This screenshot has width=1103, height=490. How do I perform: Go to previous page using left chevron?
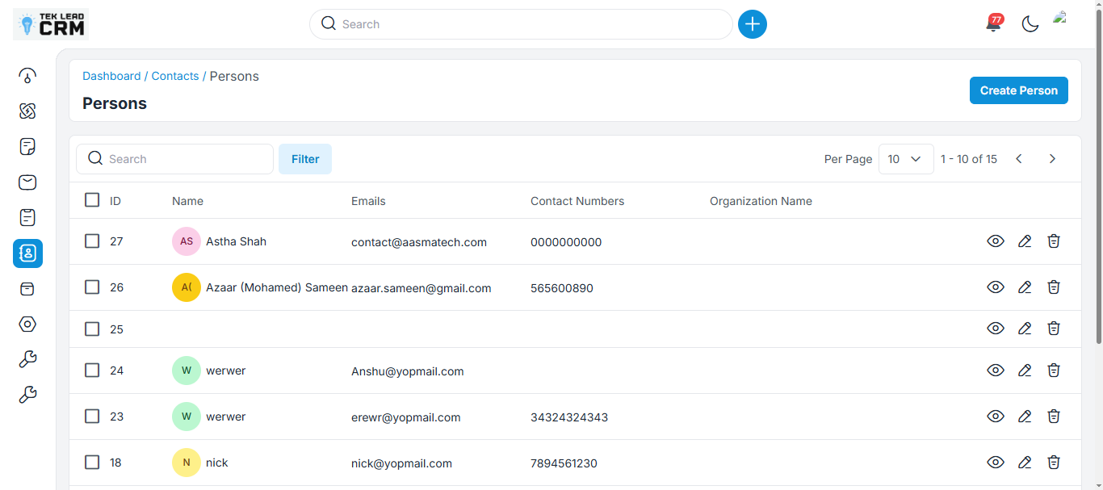[x=1019, y=159]
